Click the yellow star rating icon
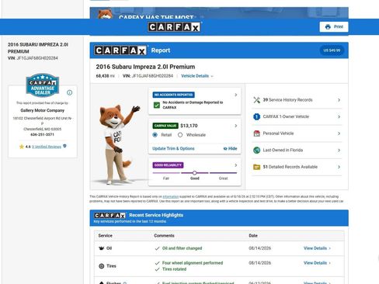 click(22, 147)
